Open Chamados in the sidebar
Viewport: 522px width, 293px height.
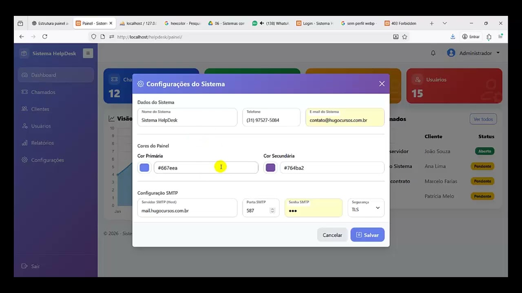(x=56, y=92)
